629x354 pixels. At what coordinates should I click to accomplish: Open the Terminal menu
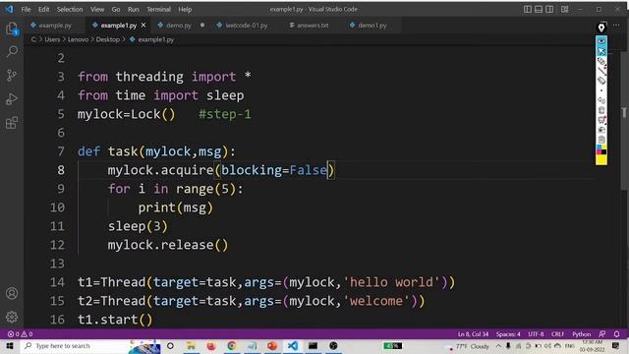click(158, 9)
